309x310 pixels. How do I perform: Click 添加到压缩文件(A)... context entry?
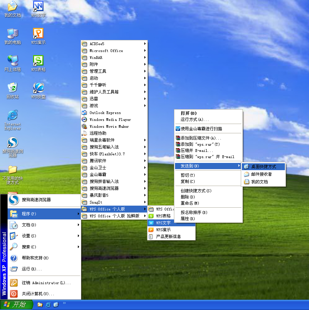click(x=208, y=138)
